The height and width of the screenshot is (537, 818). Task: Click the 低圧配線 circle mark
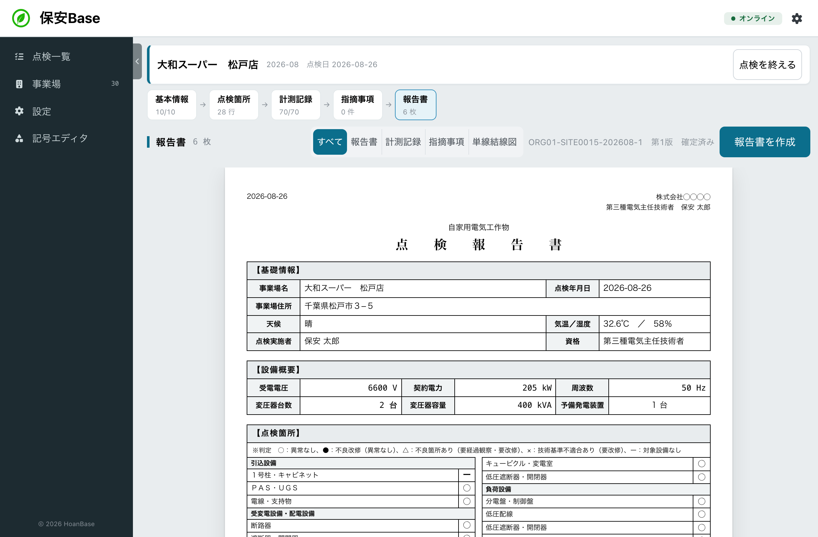point(701,514)
